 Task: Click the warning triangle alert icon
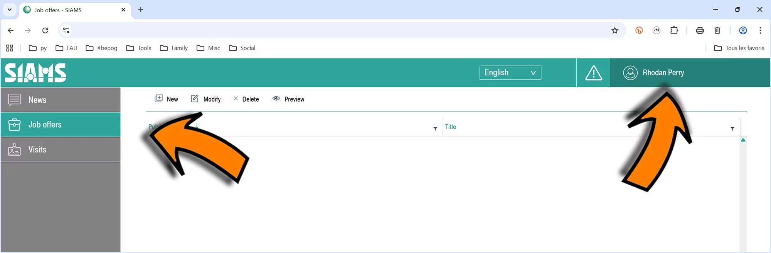(x=593, y=73)
